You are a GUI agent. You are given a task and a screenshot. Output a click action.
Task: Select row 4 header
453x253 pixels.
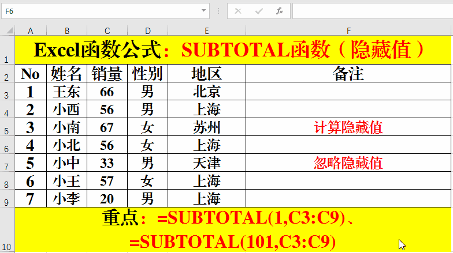7,109
